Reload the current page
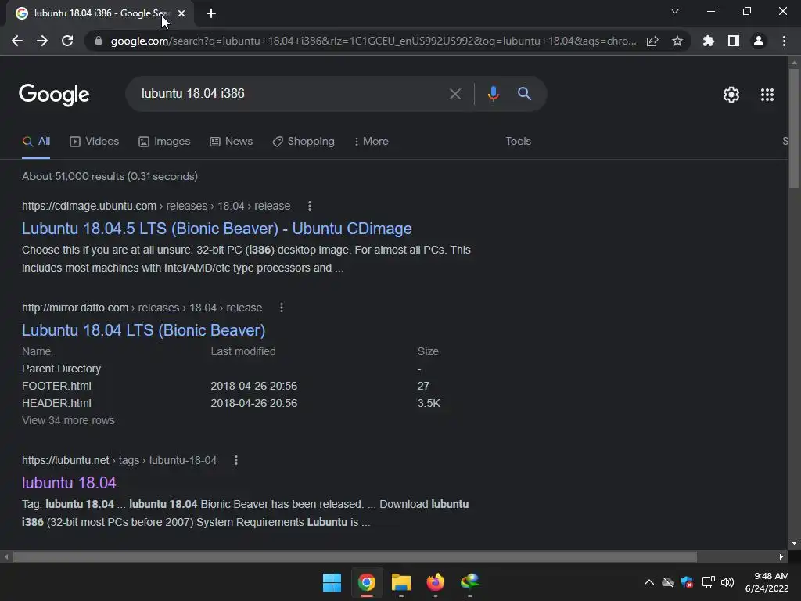This screenshot has width=801, height=601. pyautogui.click(x=67, y=41)
